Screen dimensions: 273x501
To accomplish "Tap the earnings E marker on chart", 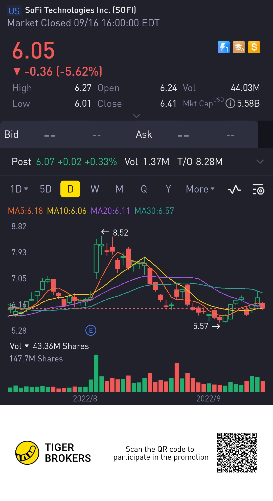I will pyautogui.click(x=91, y=330).
